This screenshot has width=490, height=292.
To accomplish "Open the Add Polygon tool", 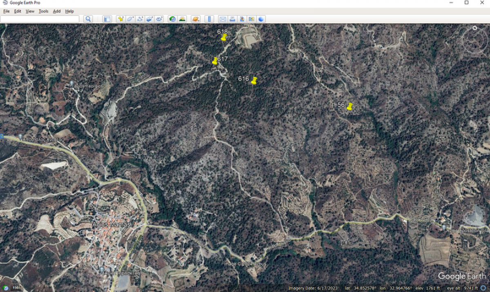I will tap(130, 19).
